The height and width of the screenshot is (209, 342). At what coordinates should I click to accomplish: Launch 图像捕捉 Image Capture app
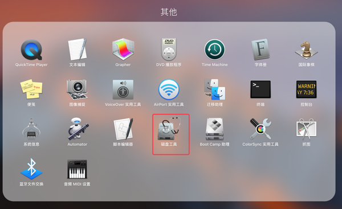pyautogui.click(x=77, y=89)
